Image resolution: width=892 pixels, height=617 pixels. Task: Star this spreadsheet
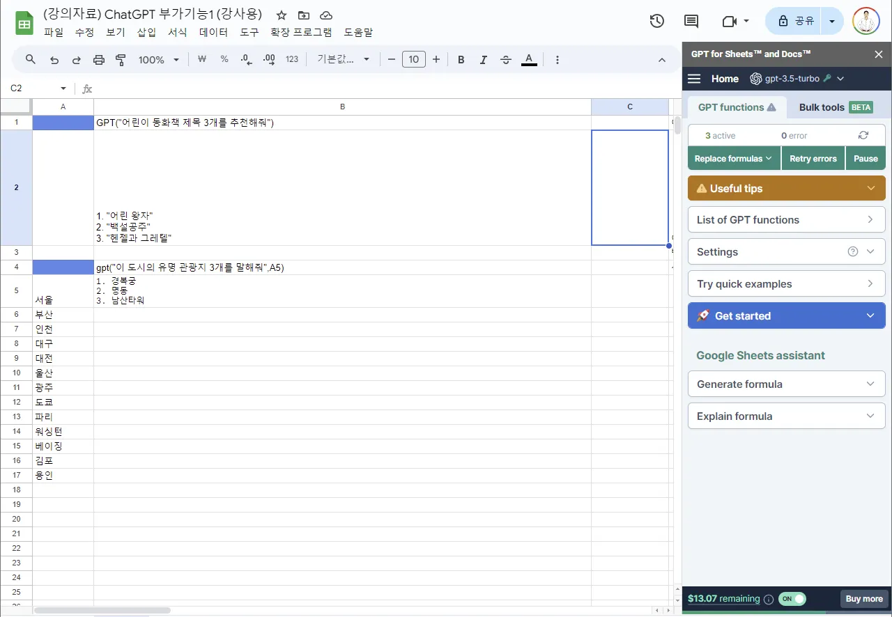pyautogui.click(x=282, y=15)
